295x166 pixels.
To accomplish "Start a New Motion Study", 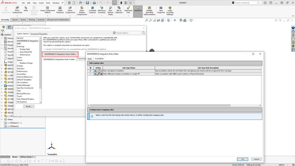I will click(x=110, y=11).
